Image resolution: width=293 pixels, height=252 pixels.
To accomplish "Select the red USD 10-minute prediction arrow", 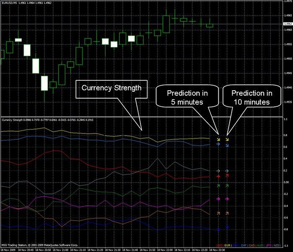I will point(227,176).
